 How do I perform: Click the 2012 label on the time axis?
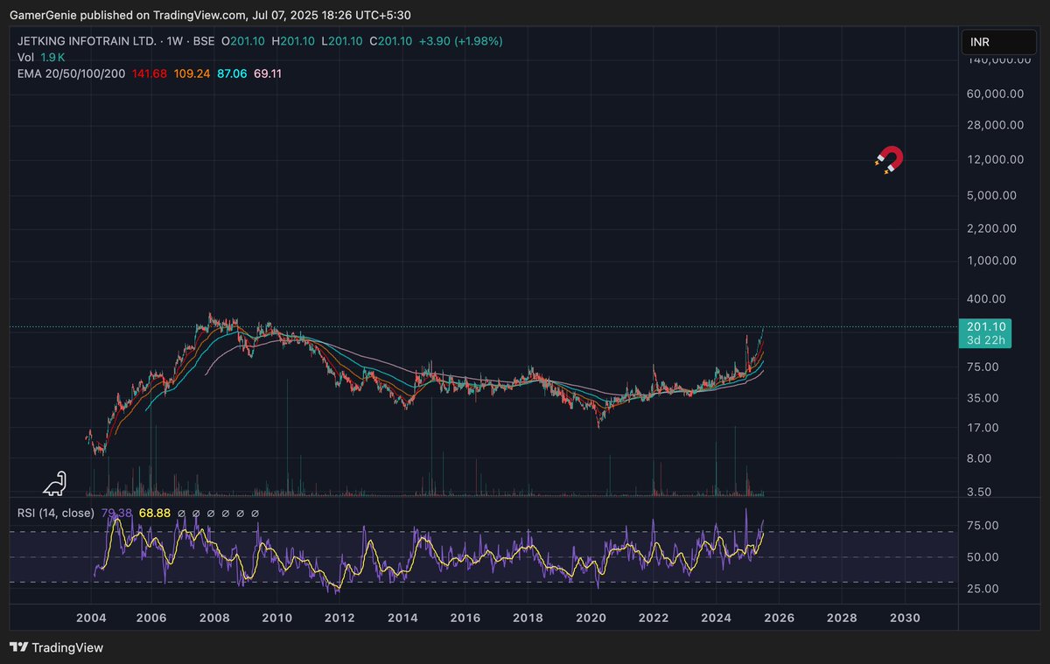[x=339, y=618]
